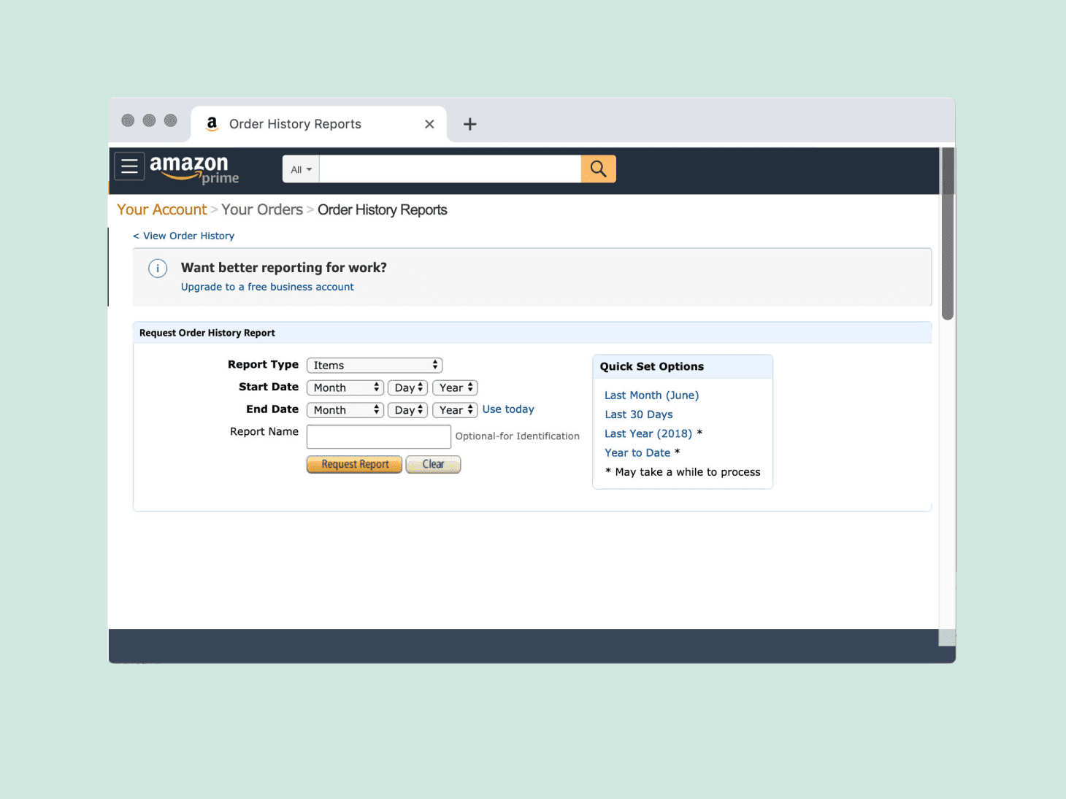Navigate to Your Orders breadcrumb
This screenshot has height=799, width=1066.
point(262,210)
